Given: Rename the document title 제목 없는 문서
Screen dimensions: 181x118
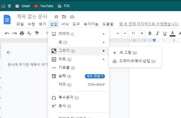Looking at the screenshot, I should (x=32, y=16).
